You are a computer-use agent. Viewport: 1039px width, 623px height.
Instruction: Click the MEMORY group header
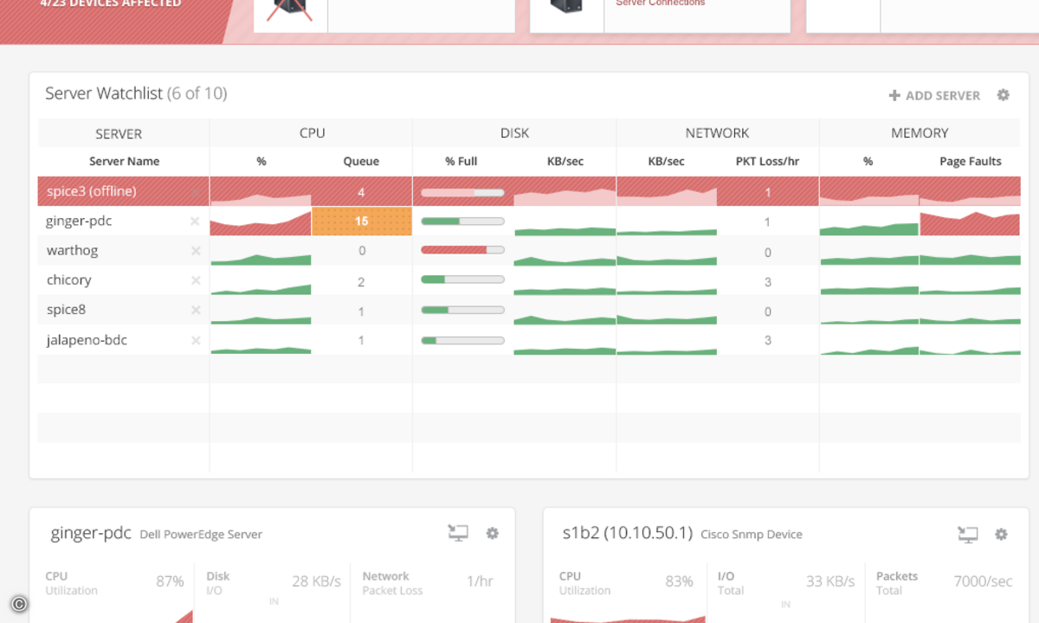[x=920, y=132]
